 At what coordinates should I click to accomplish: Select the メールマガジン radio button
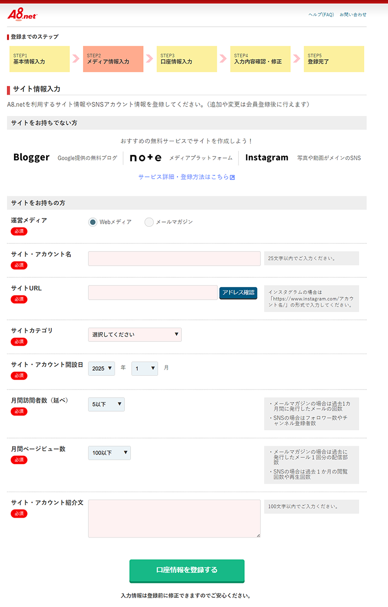(x=149, y=222)
